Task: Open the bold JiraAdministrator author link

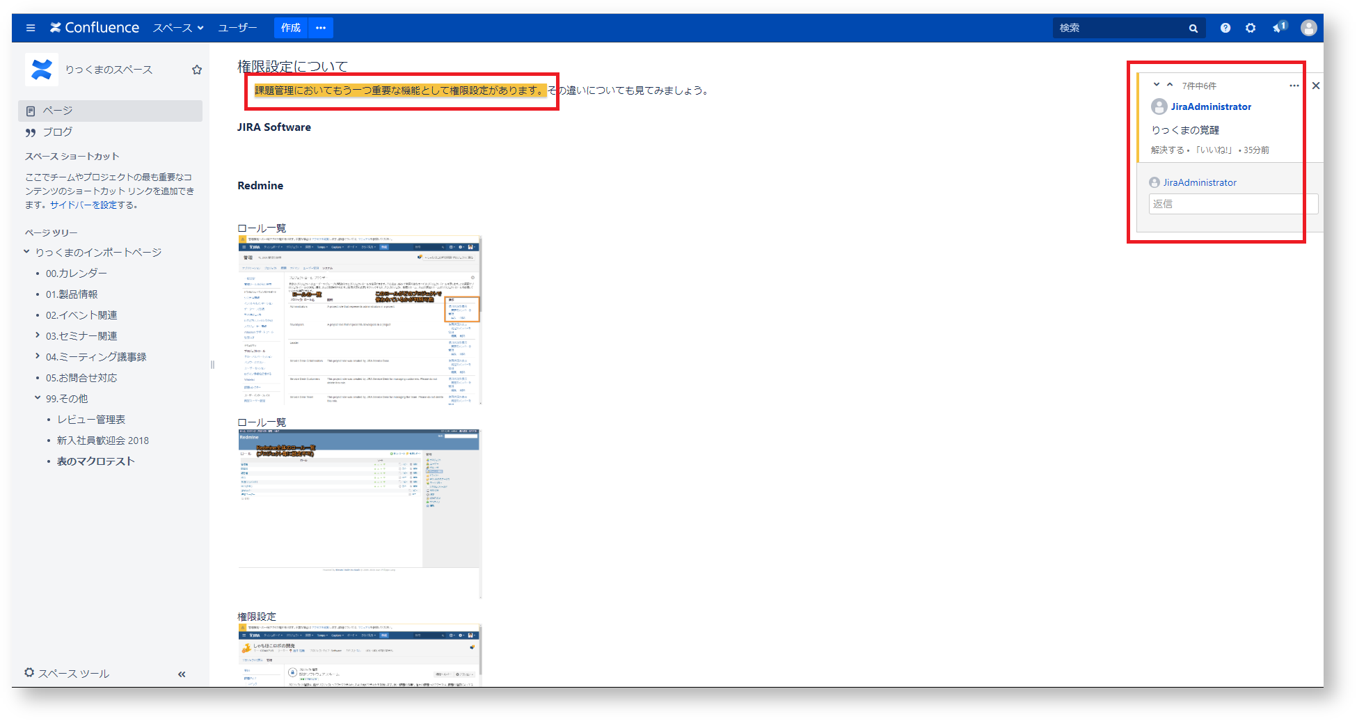Action: point(1211,106)
